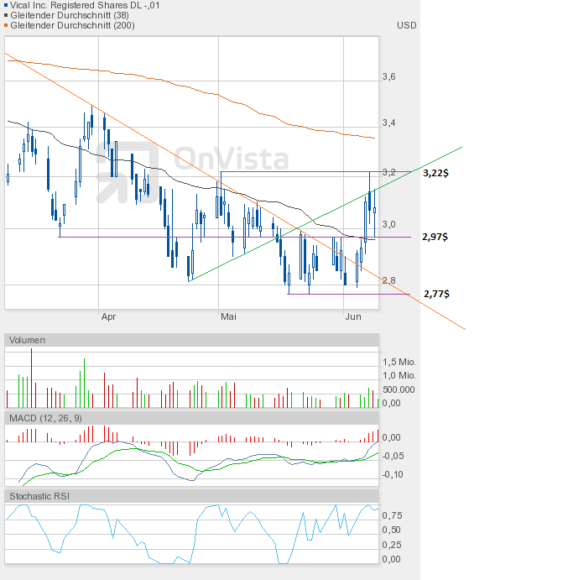Click the 3,6 price axis value

click(x=389, y=76)
